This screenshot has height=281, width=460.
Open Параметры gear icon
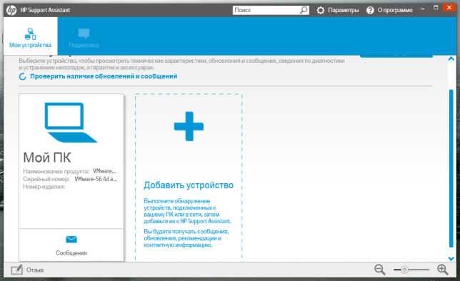pos(320,10)
